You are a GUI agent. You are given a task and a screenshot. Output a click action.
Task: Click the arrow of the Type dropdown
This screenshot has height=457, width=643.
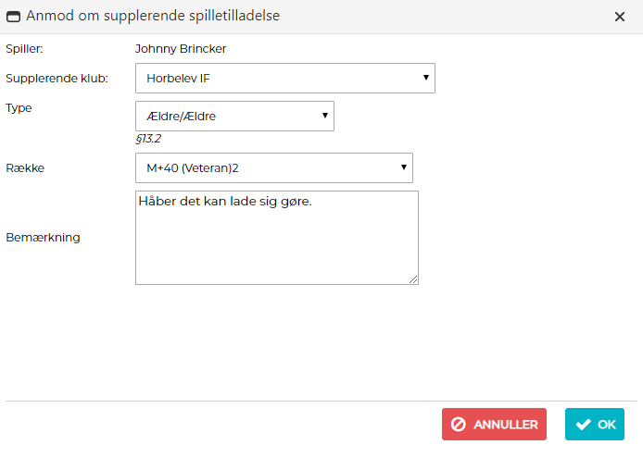pos(324,116)
